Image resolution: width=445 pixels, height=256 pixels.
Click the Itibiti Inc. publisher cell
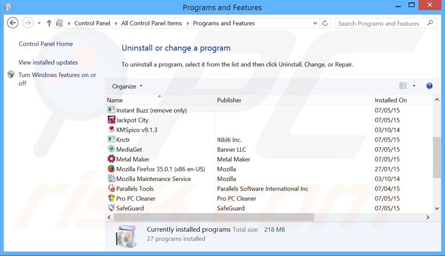click(229, 139)
